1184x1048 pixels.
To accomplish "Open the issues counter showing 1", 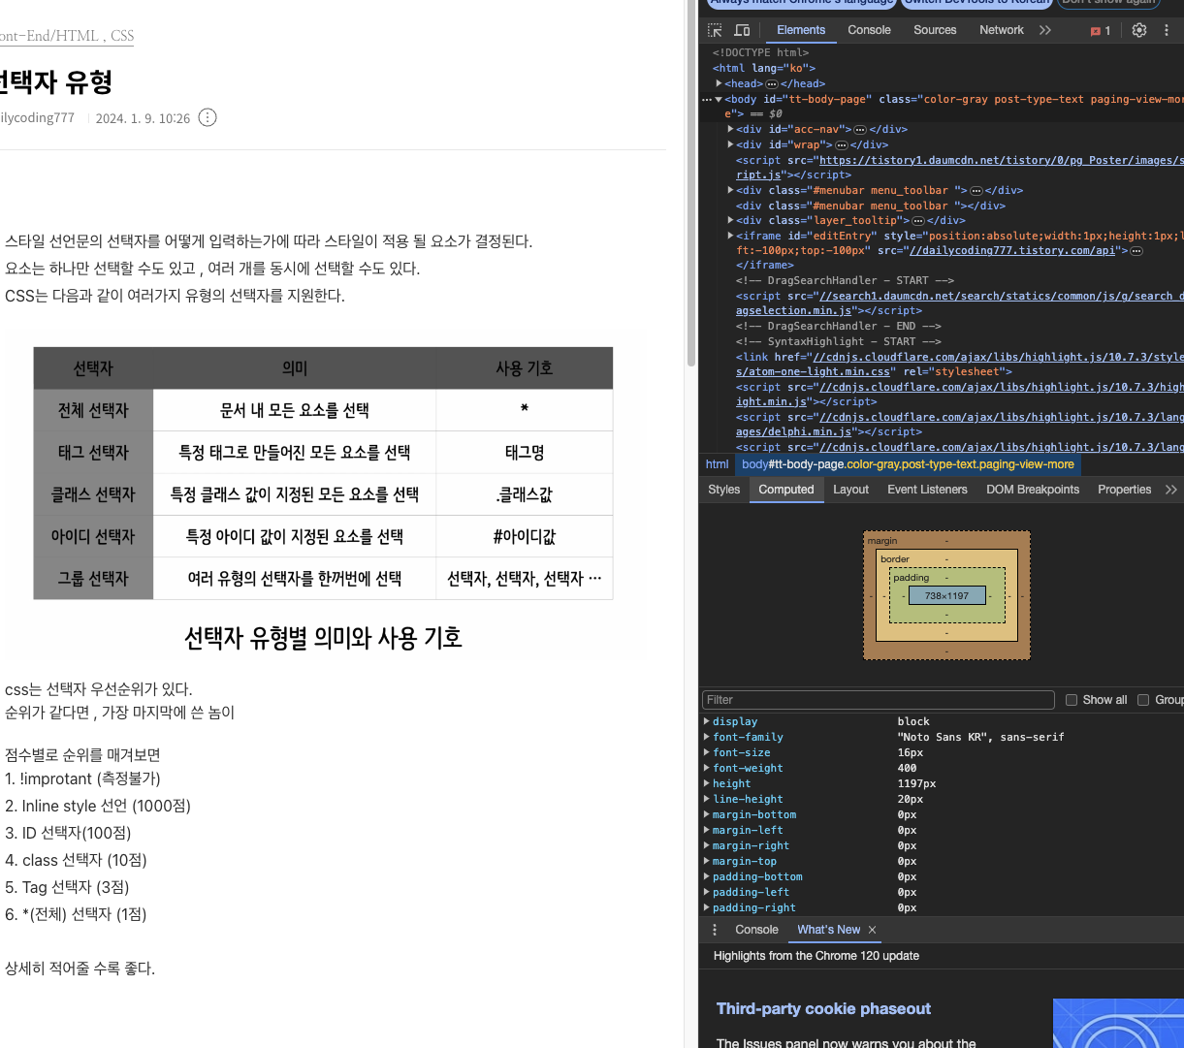I will 1101,31.
